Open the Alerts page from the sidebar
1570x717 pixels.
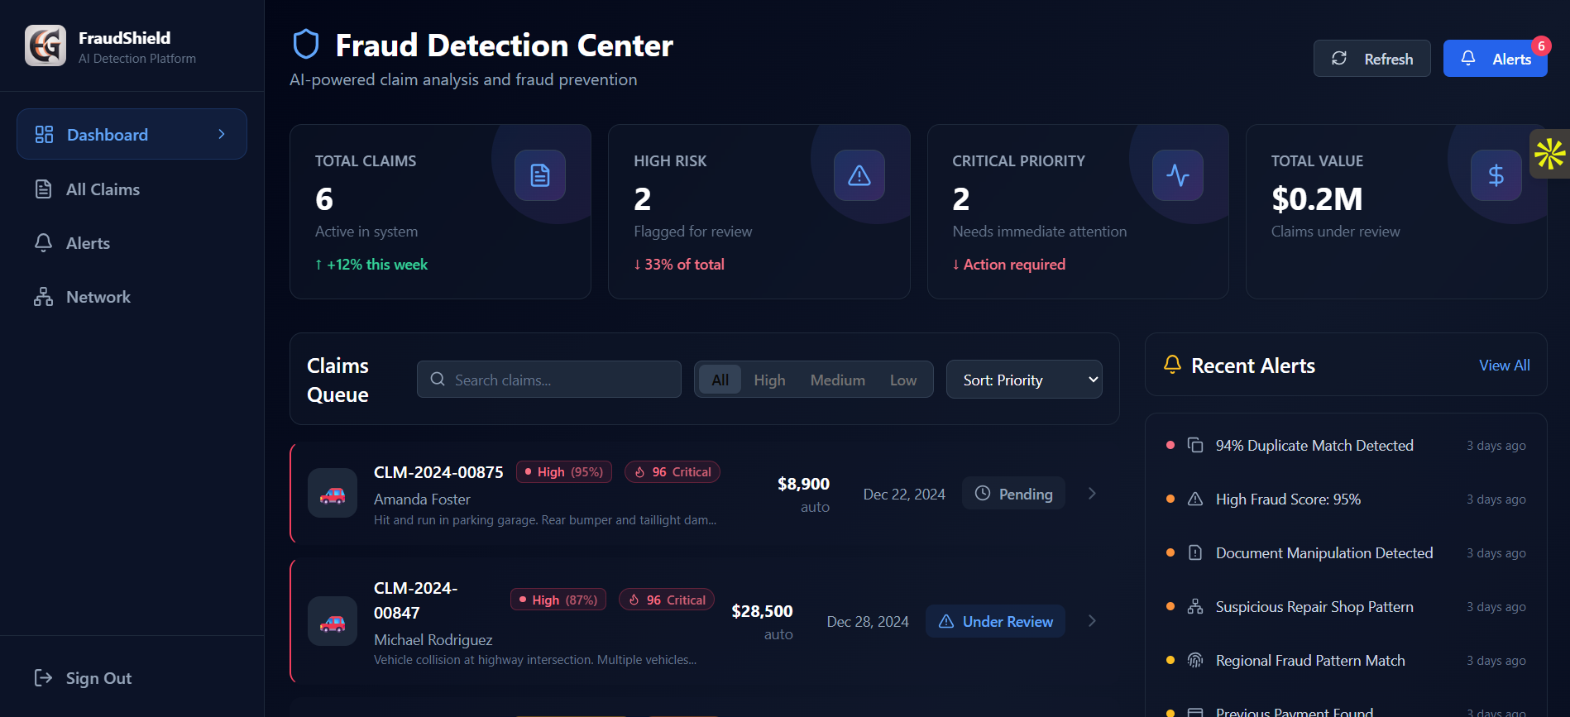coord(132,243)
